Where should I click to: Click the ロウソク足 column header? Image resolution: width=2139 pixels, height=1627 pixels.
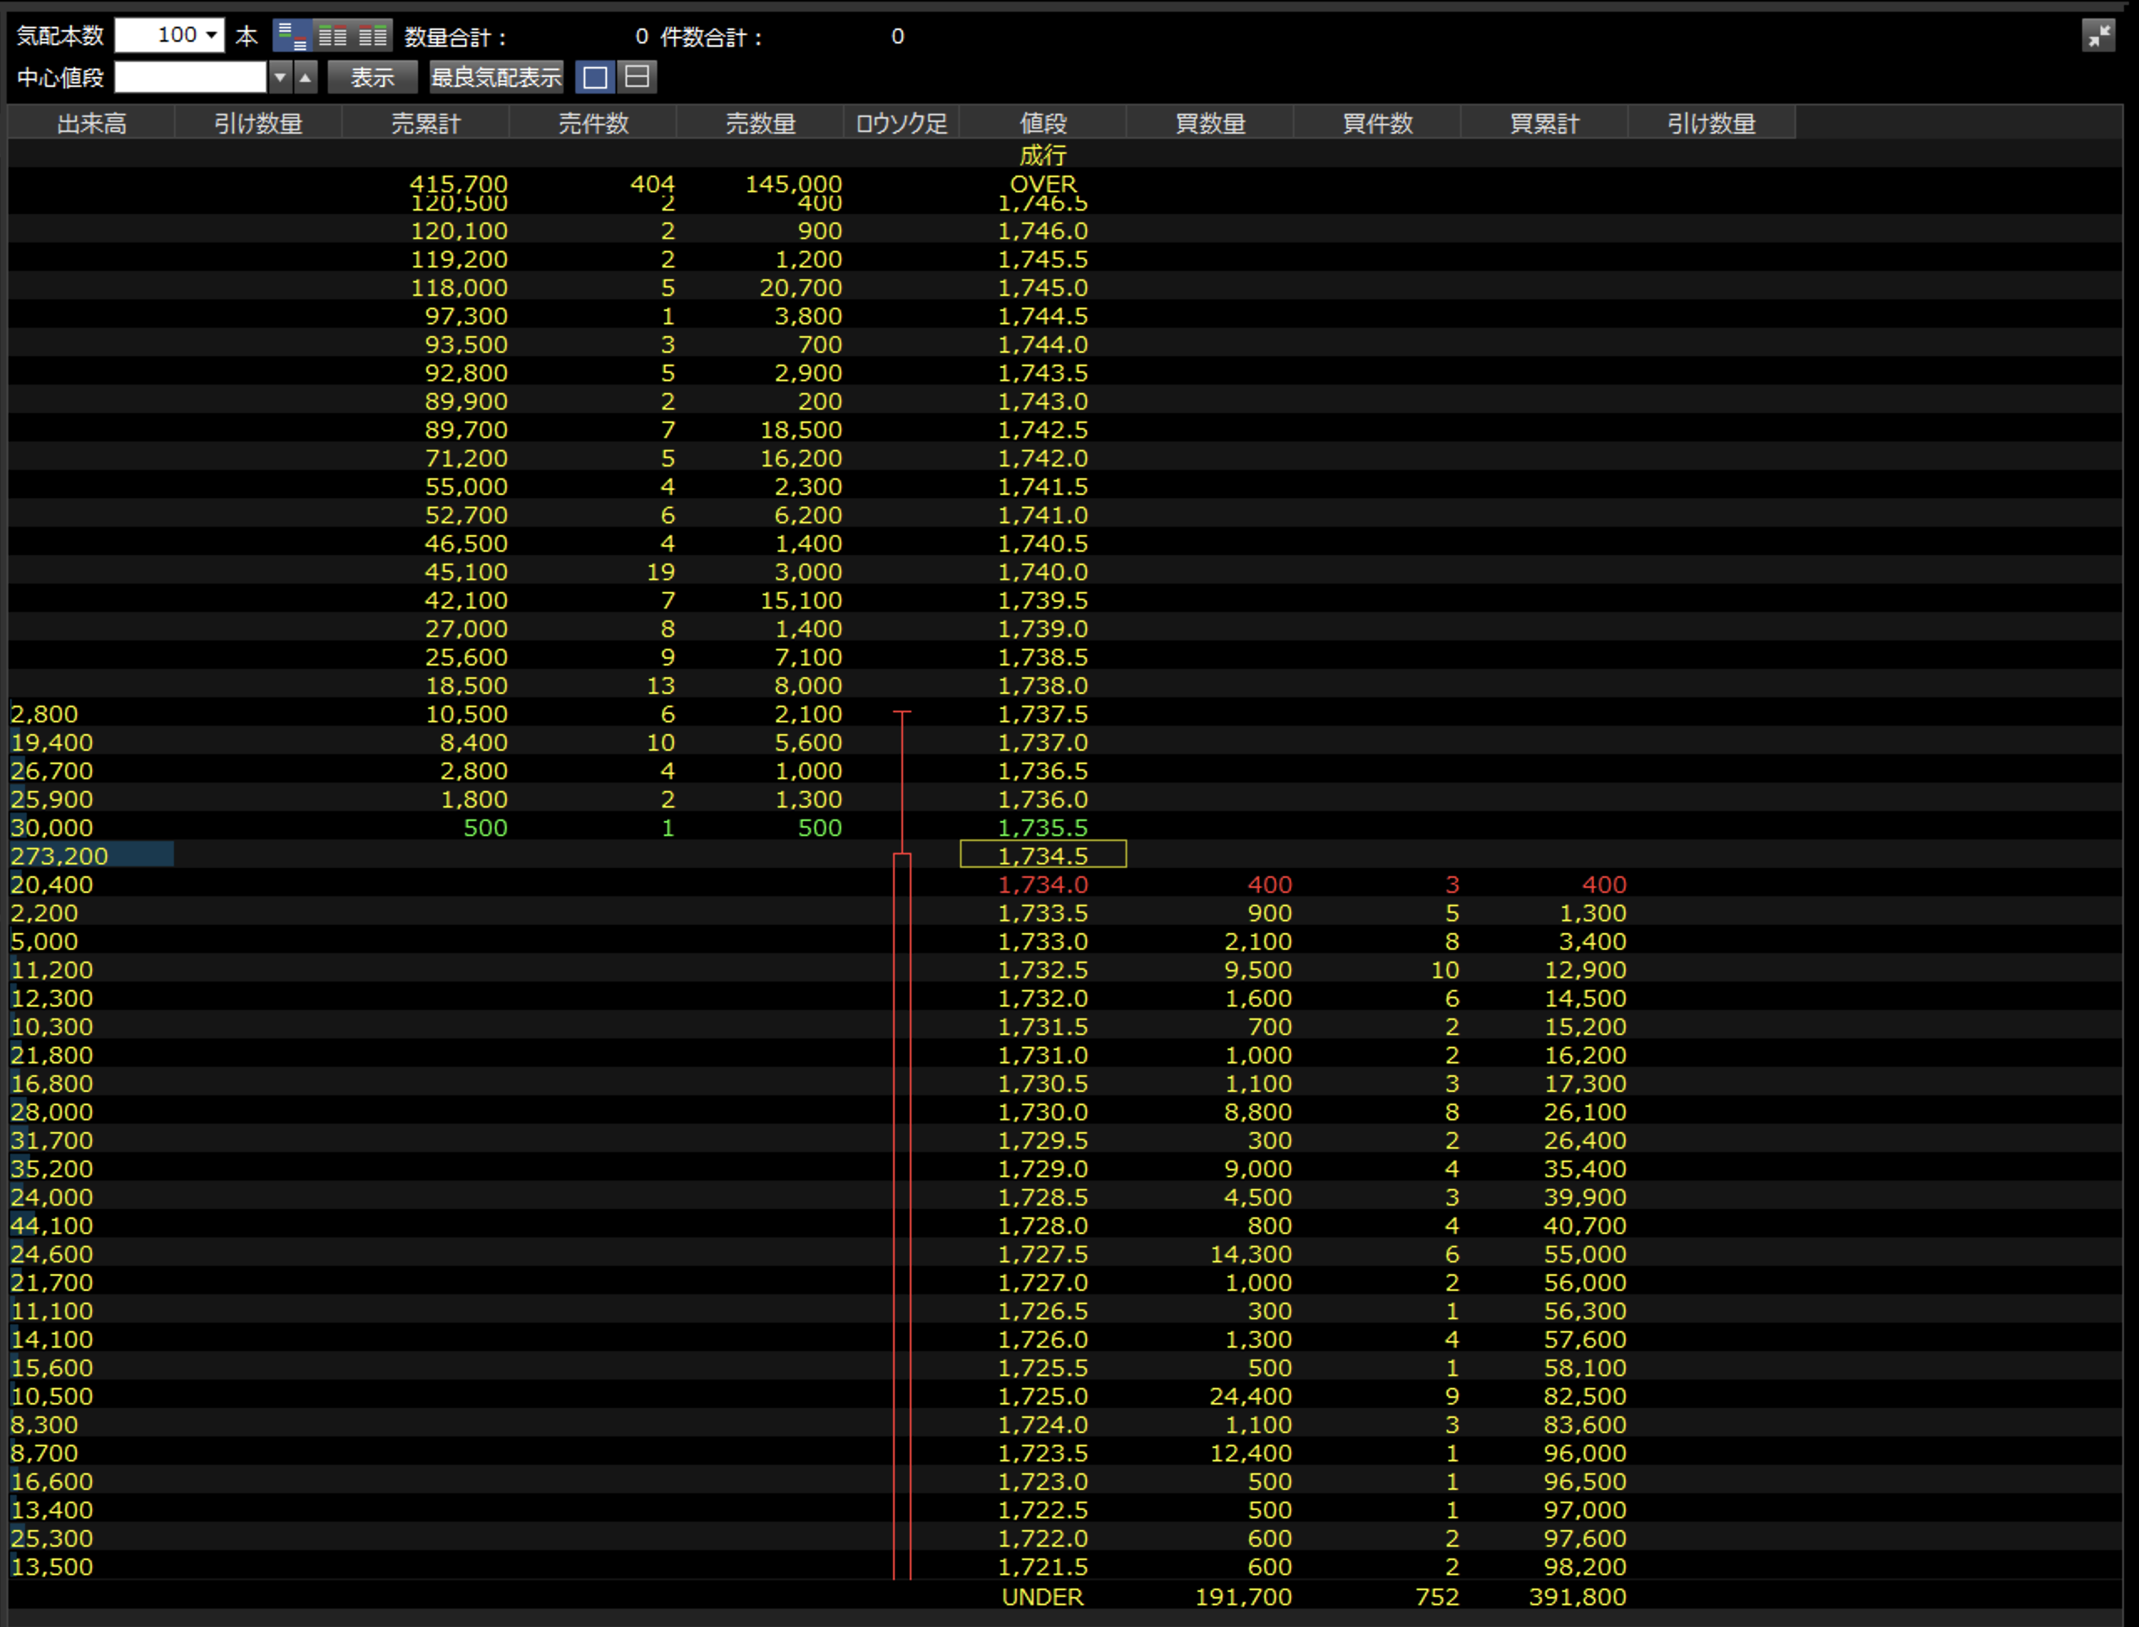tap(901, 123)
